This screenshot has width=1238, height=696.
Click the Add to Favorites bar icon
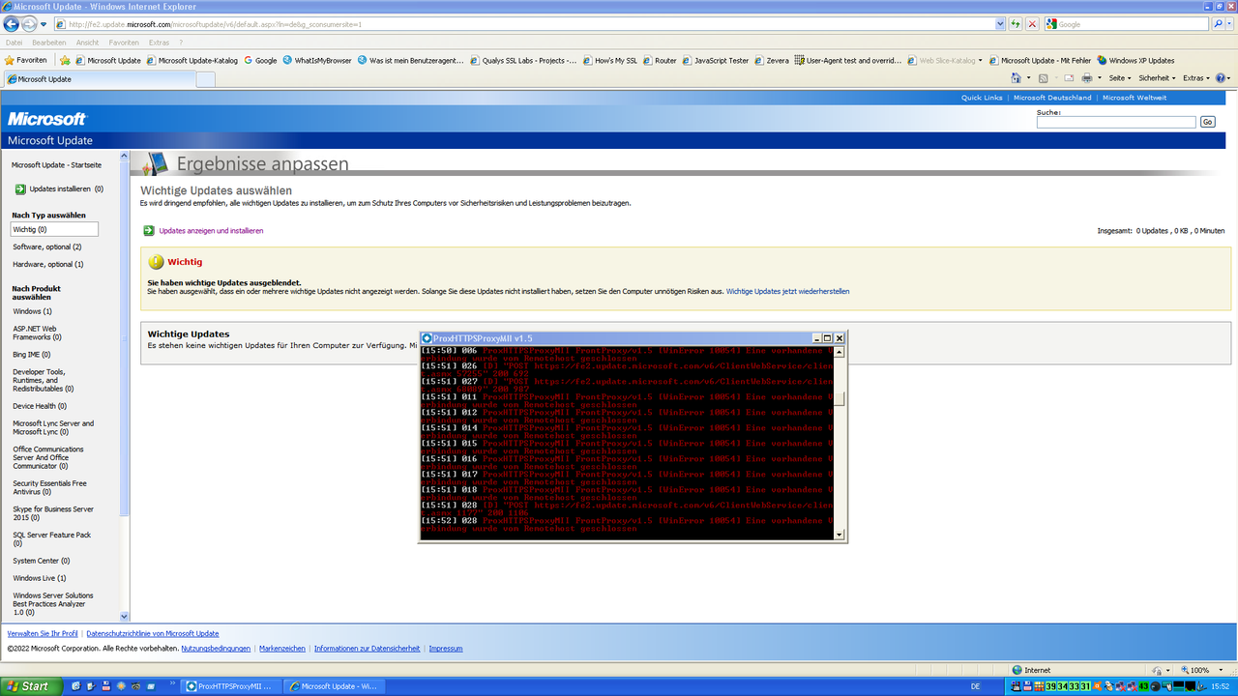click(x=66, y=60)
